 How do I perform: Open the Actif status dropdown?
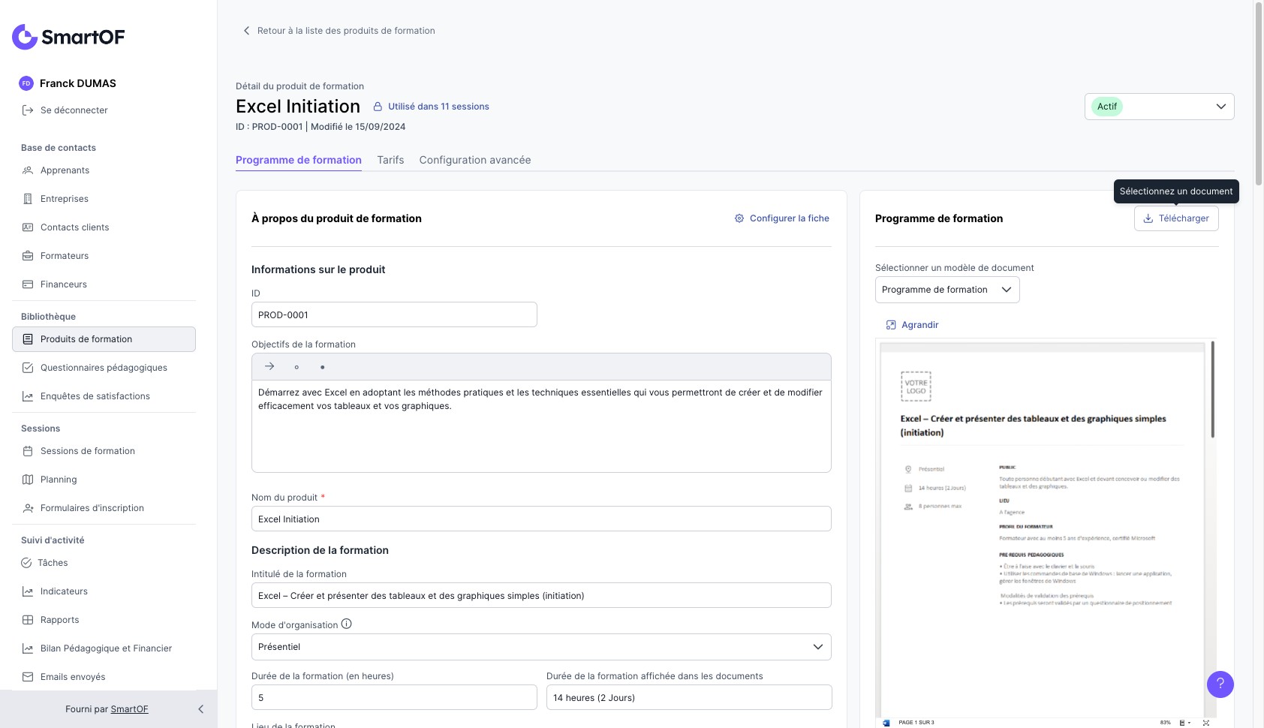[x=1159, y=107]
